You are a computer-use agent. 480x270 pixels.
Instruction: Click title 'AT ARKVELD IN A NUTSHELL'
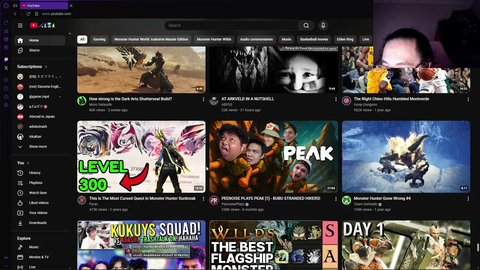click(x=248, y=99)
